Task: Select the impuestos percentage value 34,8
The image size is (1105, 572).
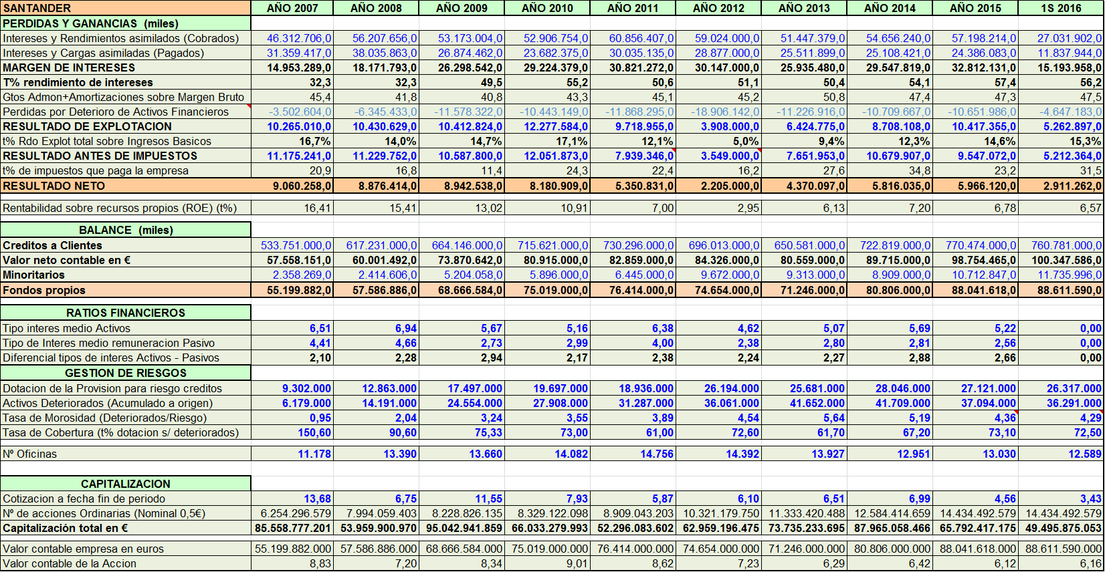Action: click(x=890, y=170)
